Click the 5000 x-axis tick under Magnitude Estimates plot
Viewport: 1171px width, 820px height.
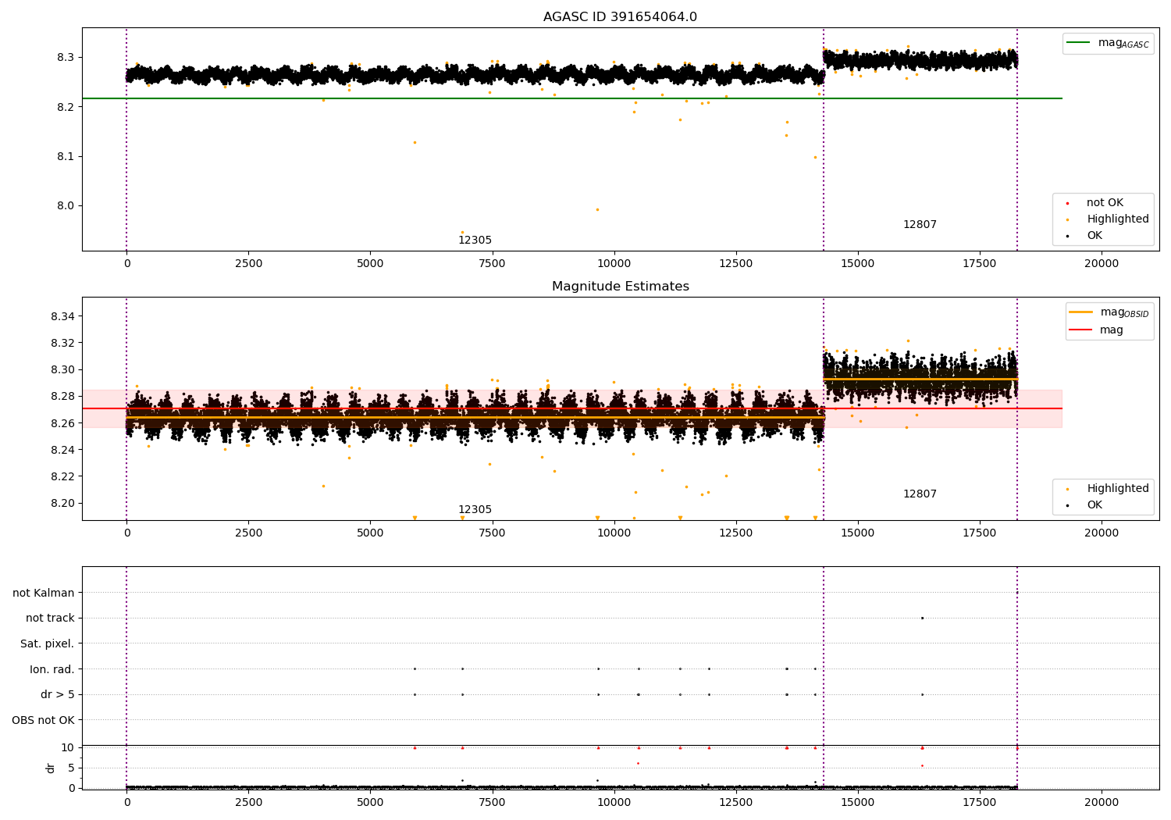click(370, 533)
